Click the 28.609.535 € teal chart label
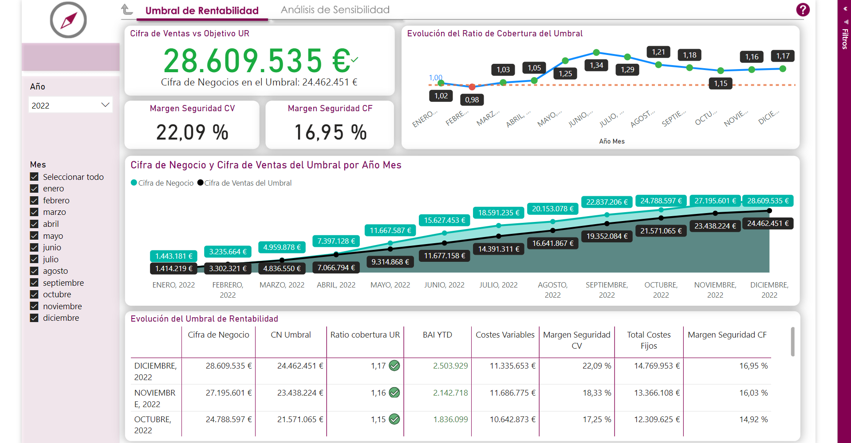 coord(768,201)
